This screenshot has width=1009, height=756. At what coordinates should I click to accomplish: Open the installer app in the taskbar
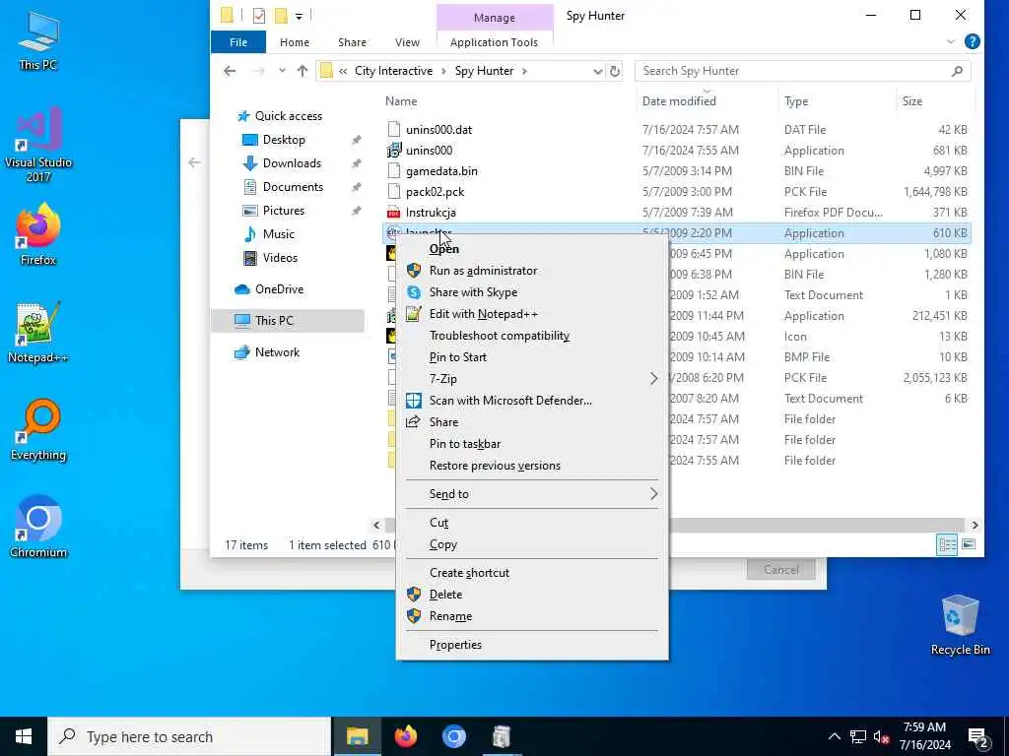pyautogui.click(x=502, y=736)
